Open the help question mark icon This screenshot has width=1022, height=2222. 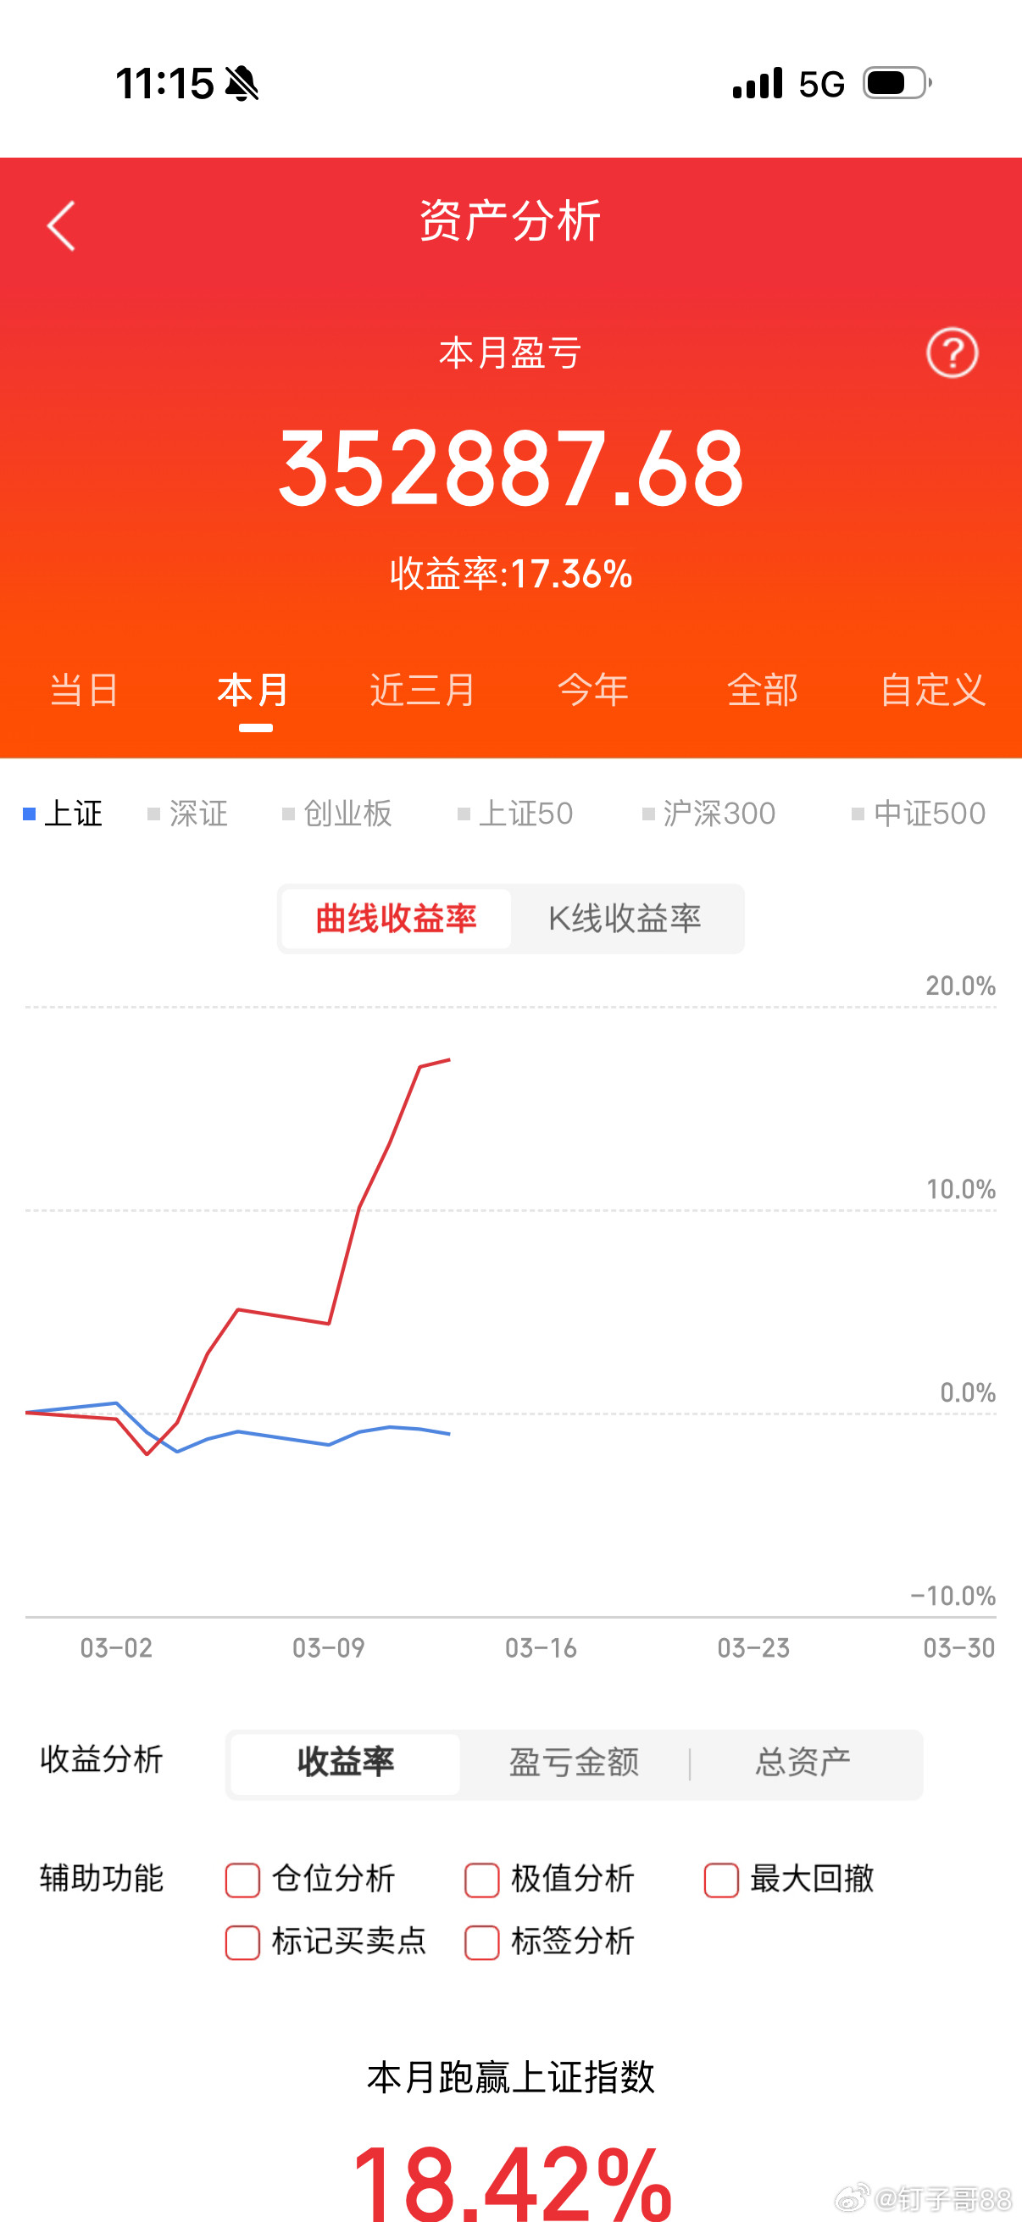click(952, 353)
